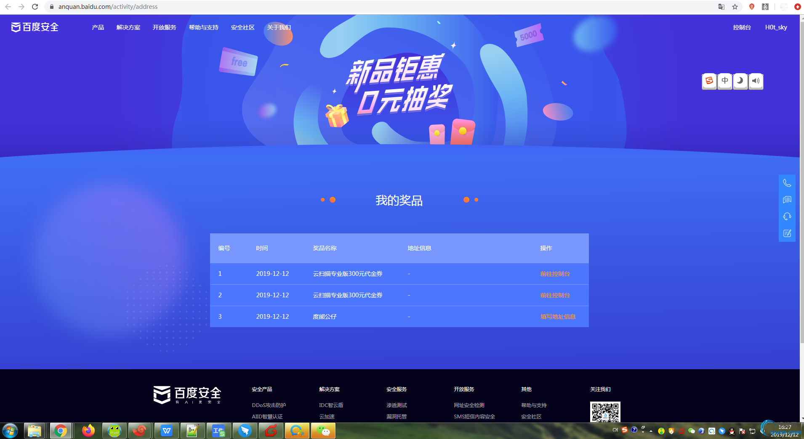Open the AIID智慧认证 footer link
The height and width of the screenshot is (439, 804).
point(267,417)
